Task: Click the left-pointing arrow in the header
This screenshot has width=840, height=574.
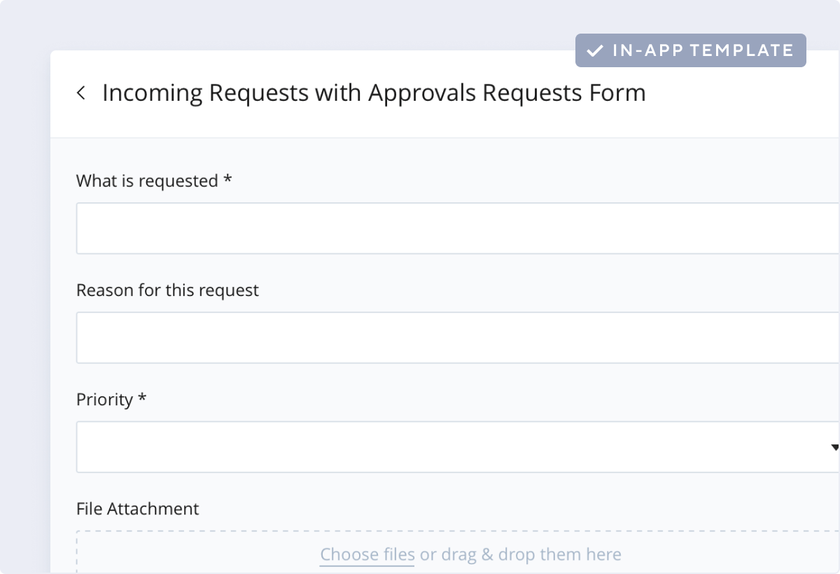Action: pyautogui.click(x=82, y=92)
